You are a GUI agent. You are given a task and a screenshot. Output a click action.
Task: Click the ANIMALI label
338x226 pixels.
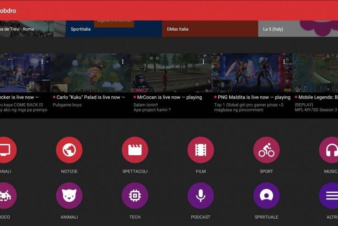point(69,217)
